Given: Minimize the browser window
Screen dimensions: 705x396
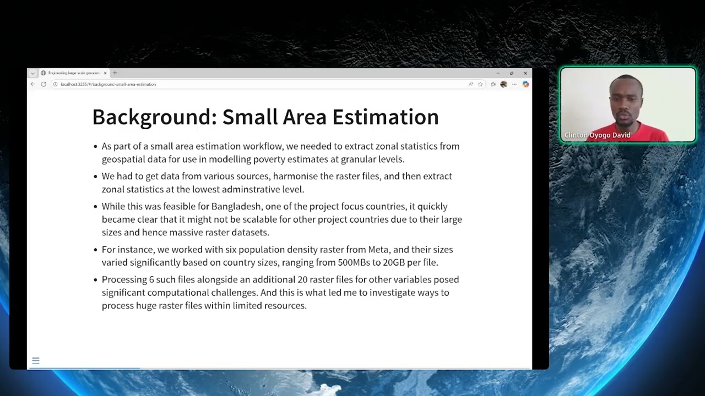Looking at the screenshot, I should click(x=498, y=73).
